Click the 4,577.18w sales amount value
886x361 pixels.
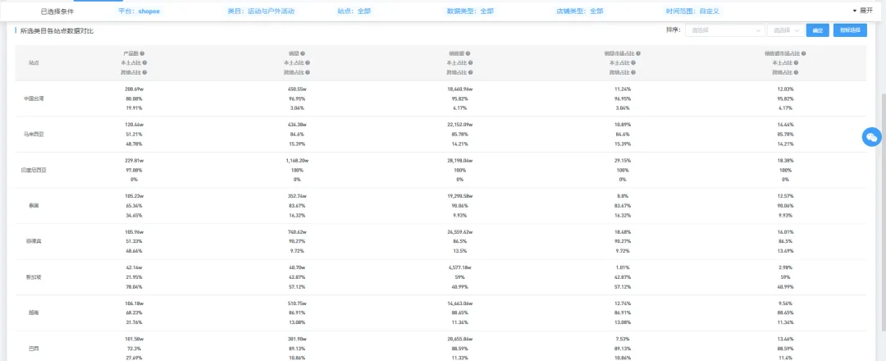460,267
